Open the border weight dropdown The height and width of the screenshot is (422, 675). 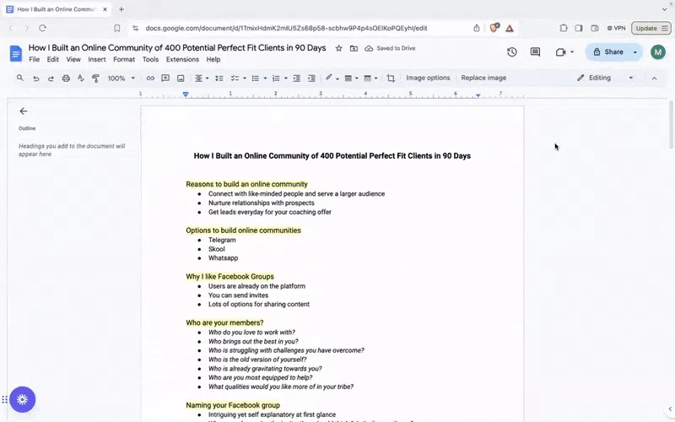pos(351,78)
